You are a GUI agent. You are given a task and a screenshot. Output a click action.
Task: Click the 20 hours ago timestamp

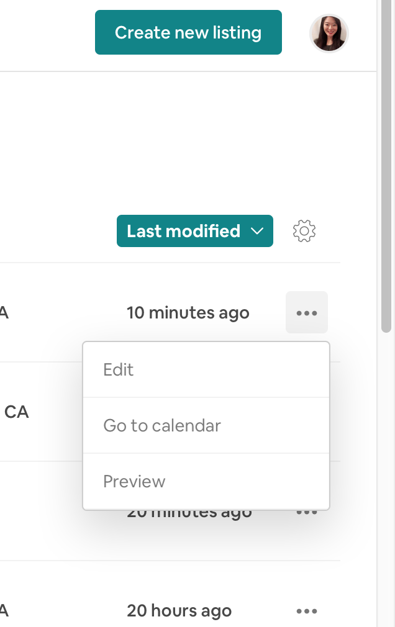[x=179, y=611]
